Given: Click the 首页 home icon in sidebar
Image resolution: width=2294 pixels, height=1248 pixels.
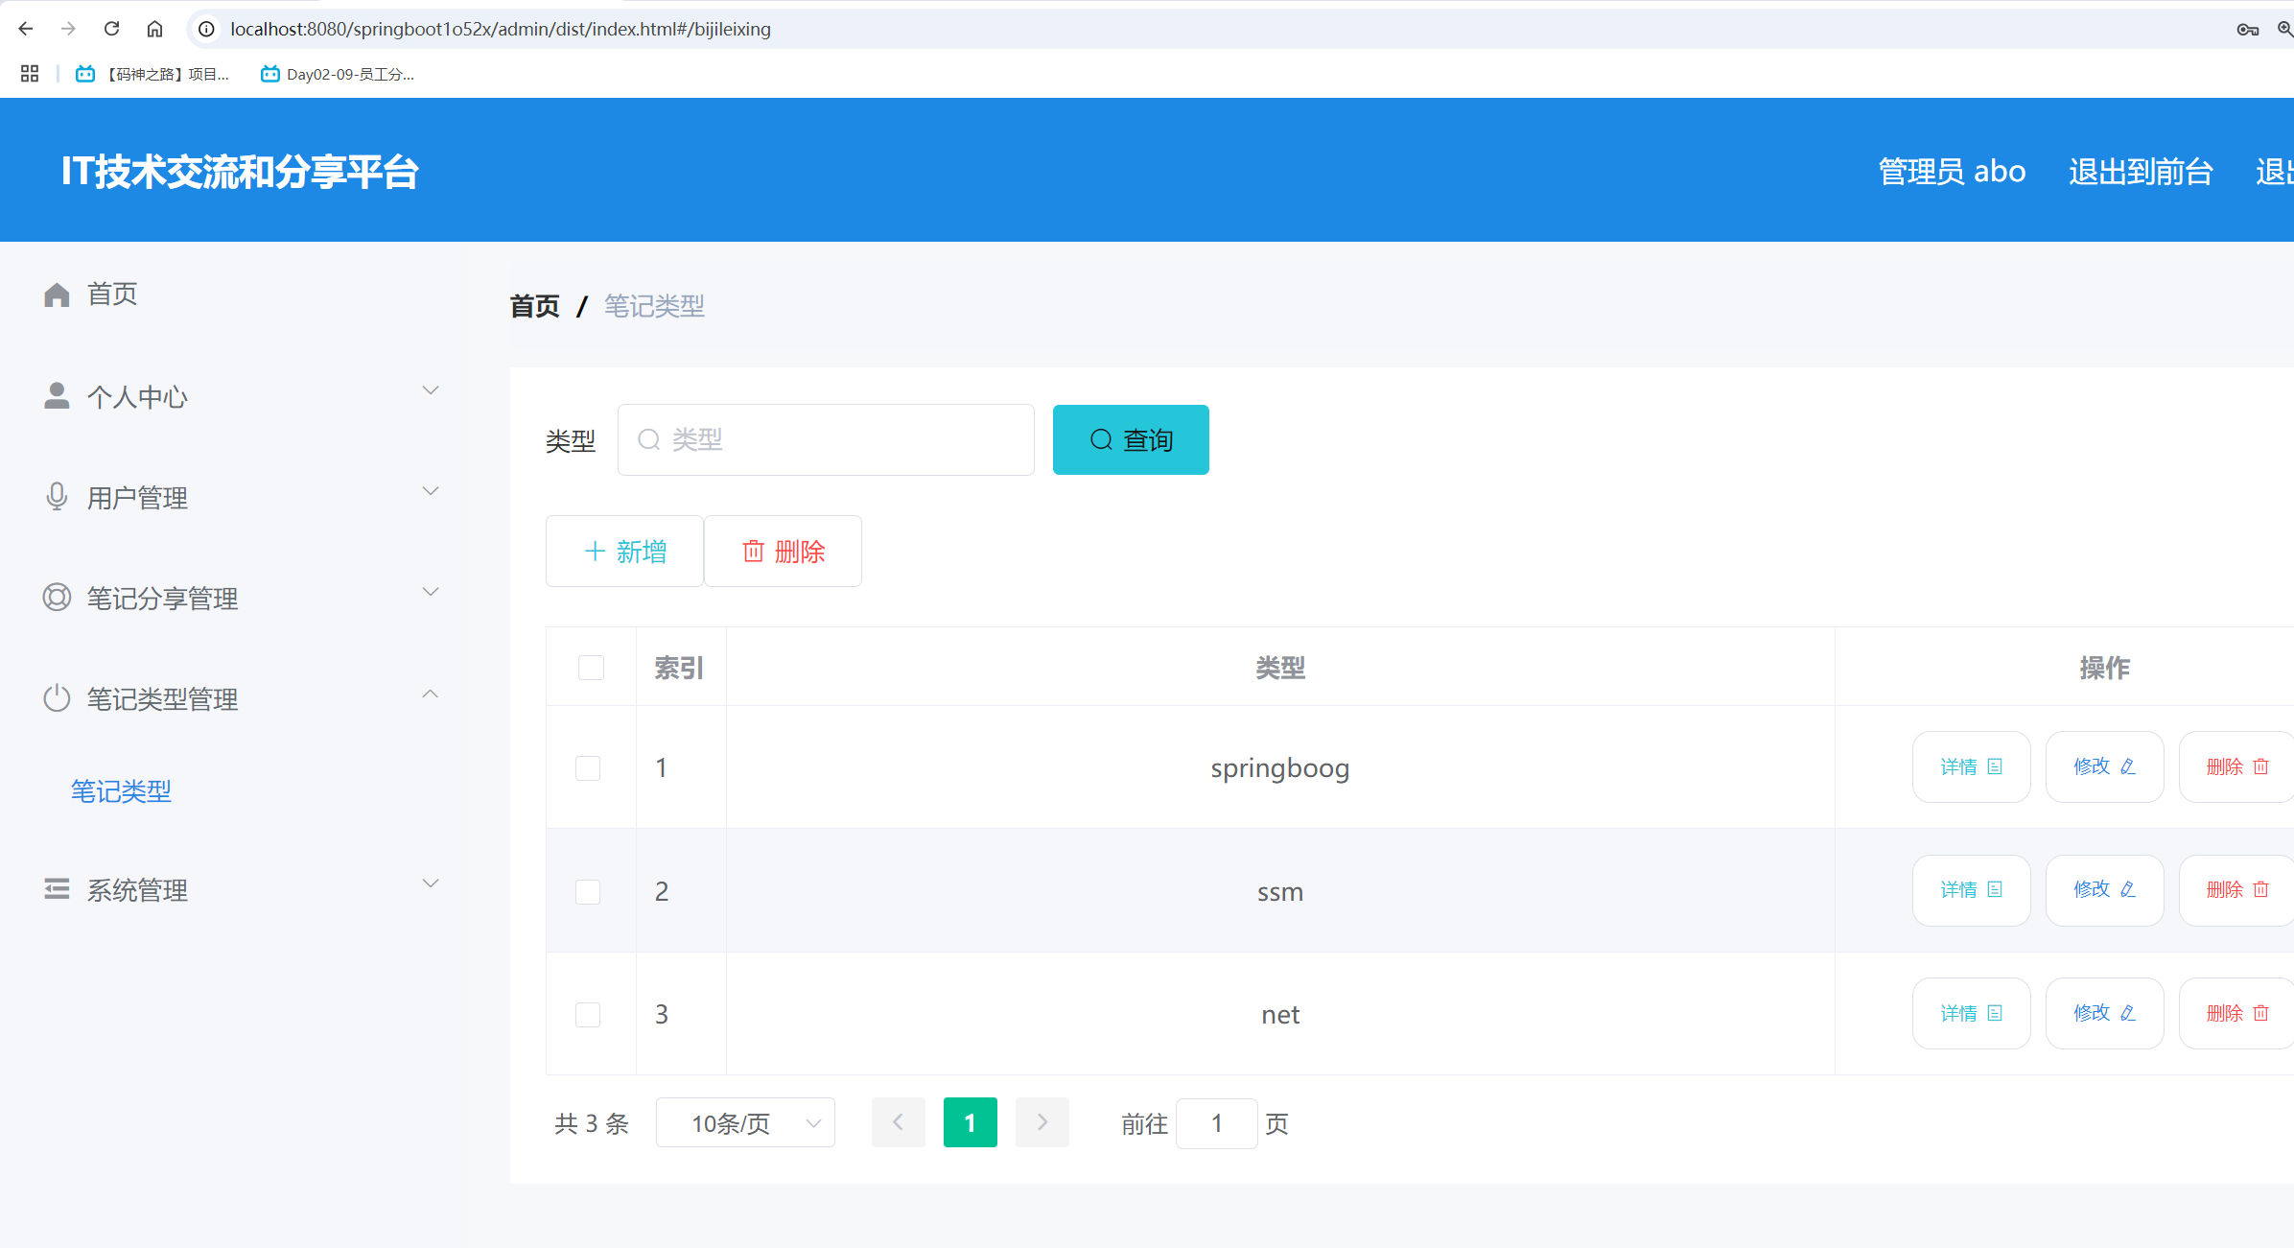Looking at the screenshot, I should 56,294.
